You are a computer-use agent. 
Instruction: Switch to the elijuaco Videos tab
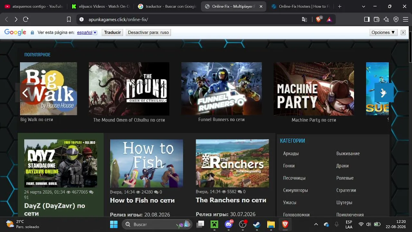click(100, 6)
